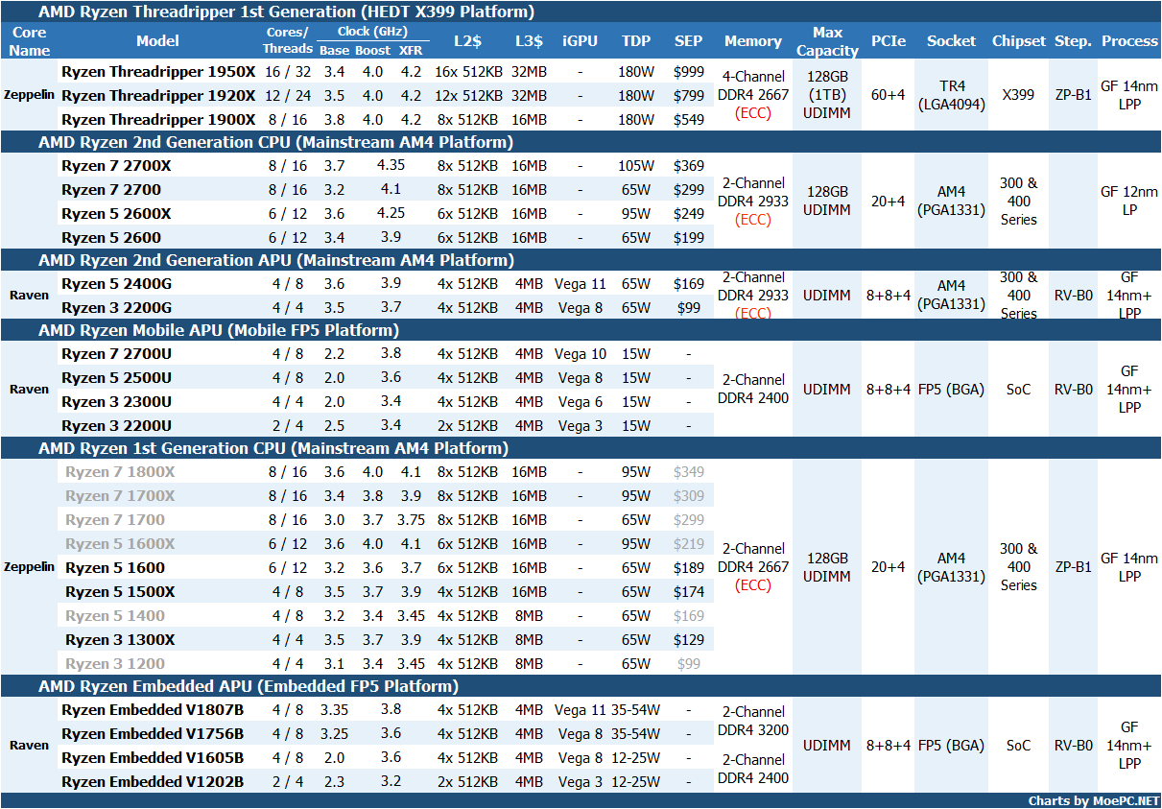1162x809 pixels.
Task: Click the L2$ column header
Action: 468,41
